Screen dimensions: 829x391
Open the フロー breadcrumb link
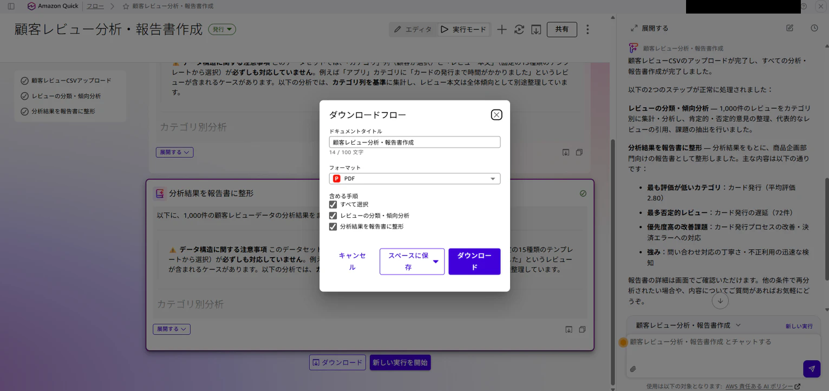95,6
